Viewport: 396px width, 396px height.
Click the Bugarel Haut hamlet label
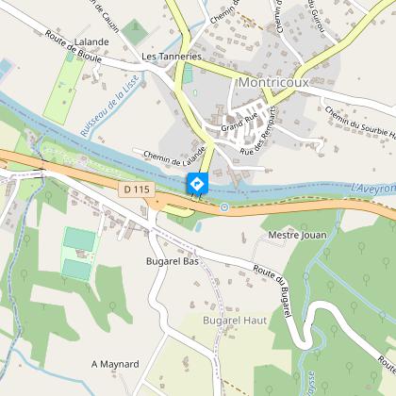tap(235, 321)
